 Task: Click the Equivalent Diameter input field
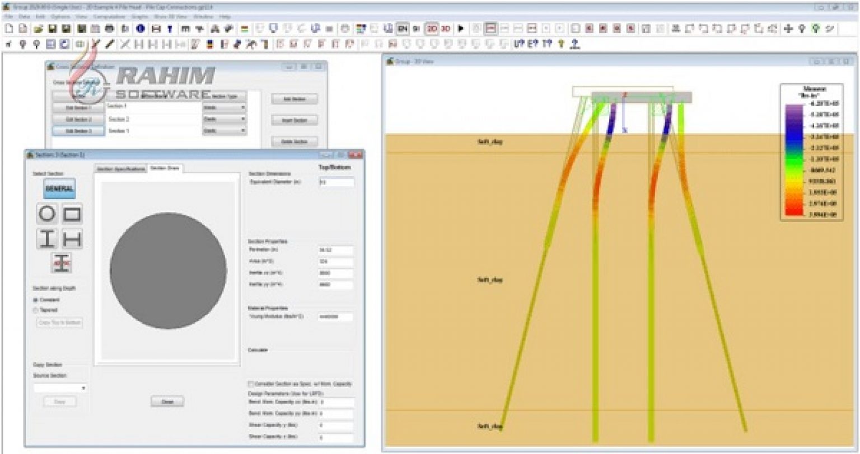(336, 183)
